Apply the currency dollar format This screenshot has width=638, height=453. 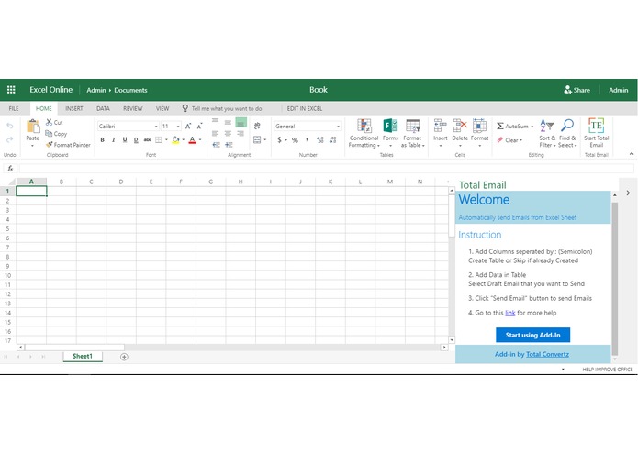[x=280, y=139]
